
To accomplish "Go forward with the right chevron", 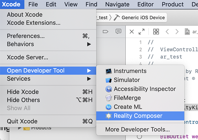I will (x=177, y=32).
